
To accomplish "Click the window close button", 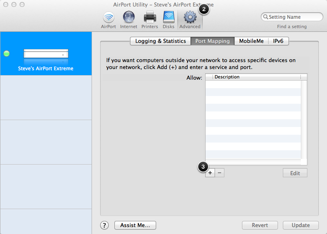I will (6, 4).
